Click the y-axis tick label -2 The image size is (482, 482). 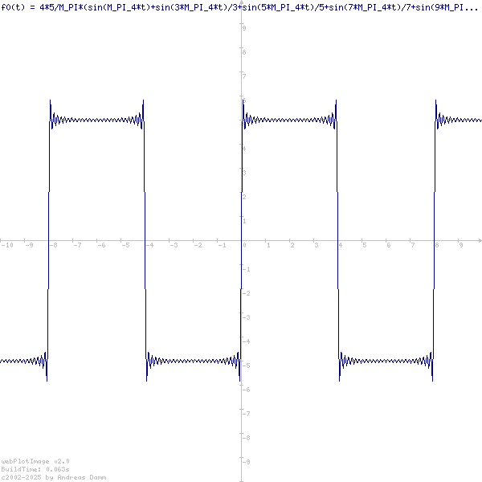coord(247,293)
